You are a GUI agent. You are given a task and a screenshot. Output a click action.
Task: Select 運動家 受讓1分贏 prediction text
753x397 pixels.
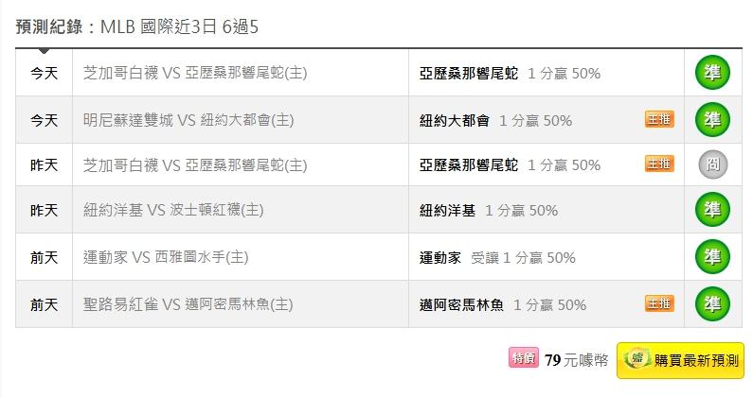pyautogui.click(x=497, y=257)
